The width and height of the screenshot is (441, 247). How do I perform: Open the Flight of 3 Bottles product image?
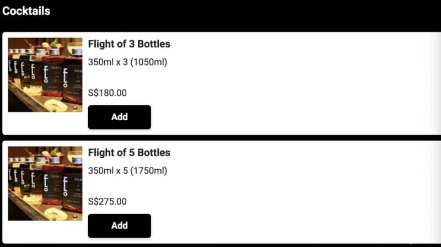[45, 75]
